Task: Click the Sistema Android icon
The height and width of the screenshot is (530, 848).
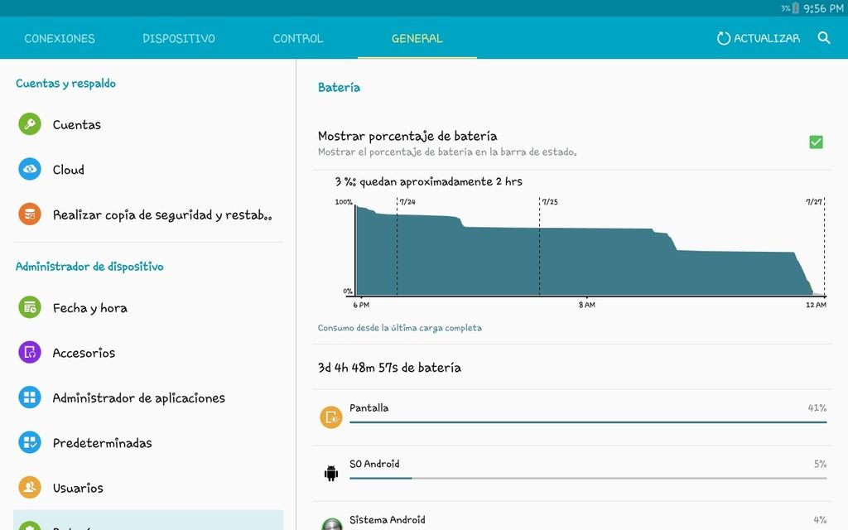Action: (331, 523)
